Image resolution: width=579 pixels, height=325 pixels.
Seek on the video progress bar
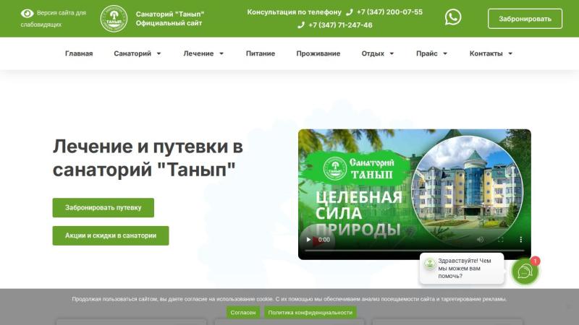414,250
